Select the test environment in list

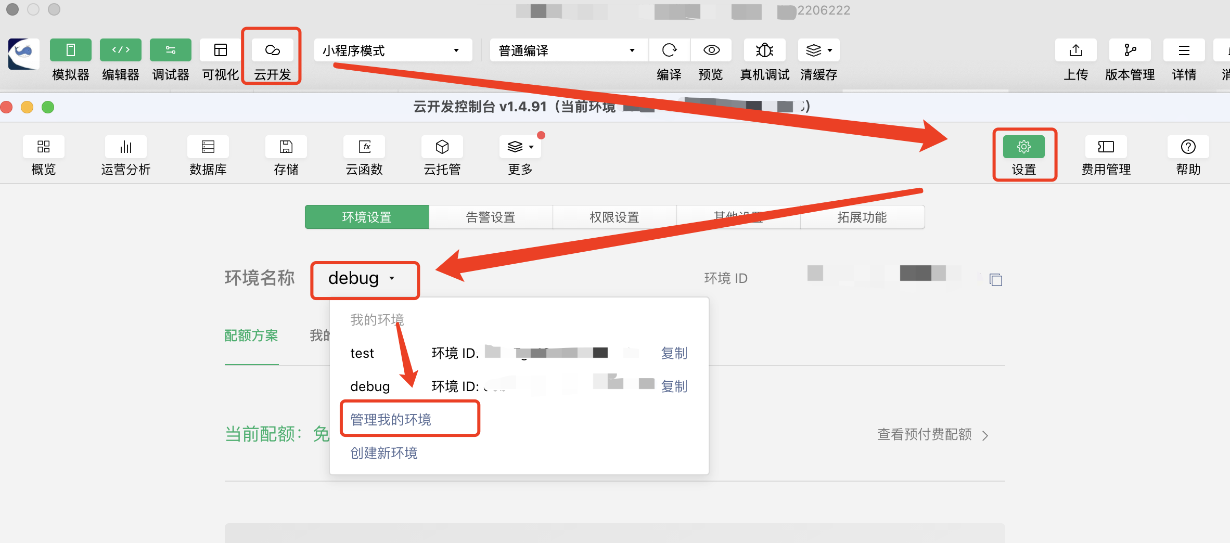[x=362, y=354]
